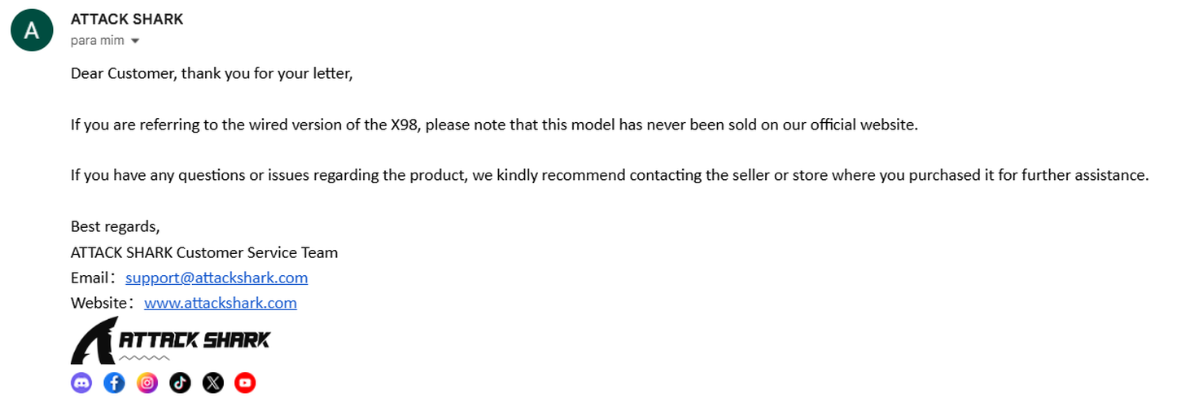Click the green sender avatar with letter A
Screen dimensions: 1181x407
(x=32, y=31)
